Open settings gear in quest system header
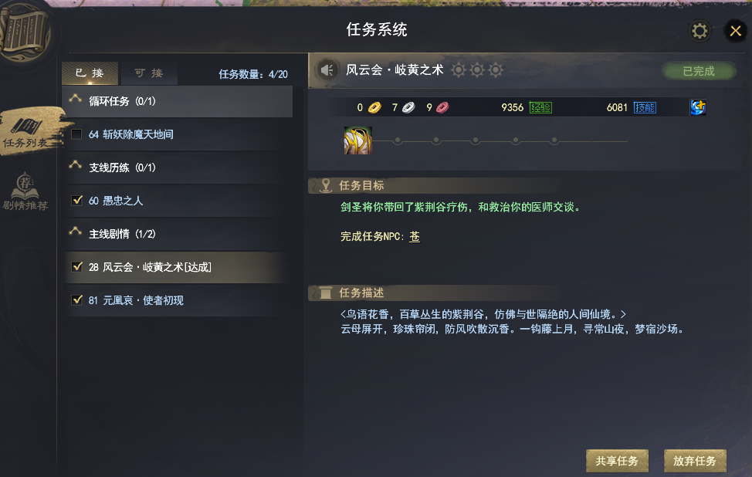The image size is (752, 477). (699, 31)
